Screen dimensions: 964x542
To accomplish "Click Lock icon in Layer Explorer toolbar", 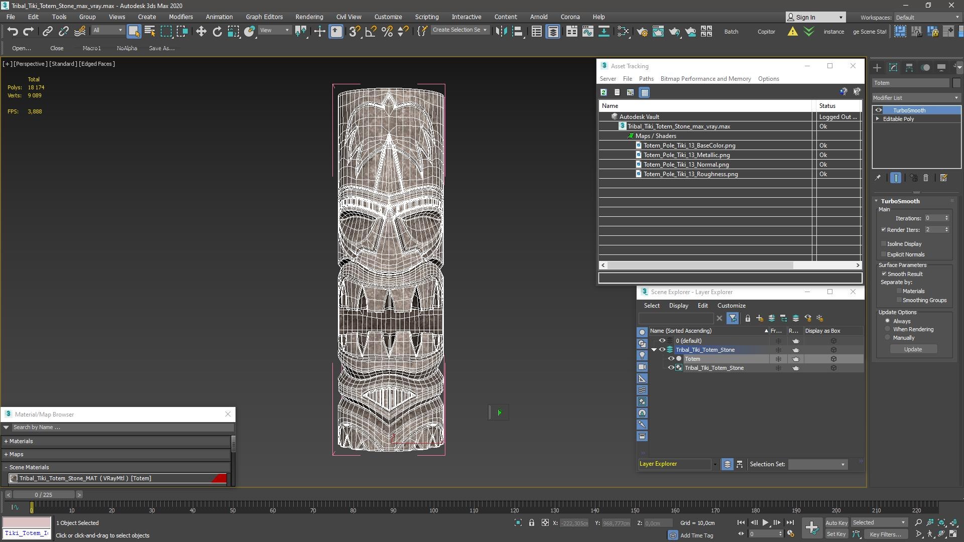I will [748, 318].
